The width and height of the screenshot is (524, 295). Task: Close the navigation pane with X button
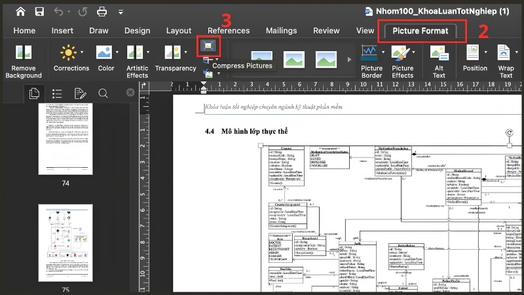(130, 92)
